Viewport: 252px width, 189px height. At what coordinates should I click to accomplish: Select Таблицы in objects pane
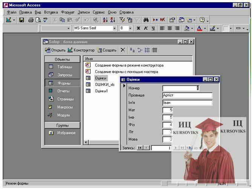click(x=63, y=67)
